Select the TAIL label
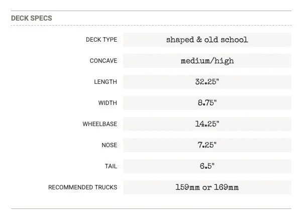306x215 pixels. click(x=111, y=166)
